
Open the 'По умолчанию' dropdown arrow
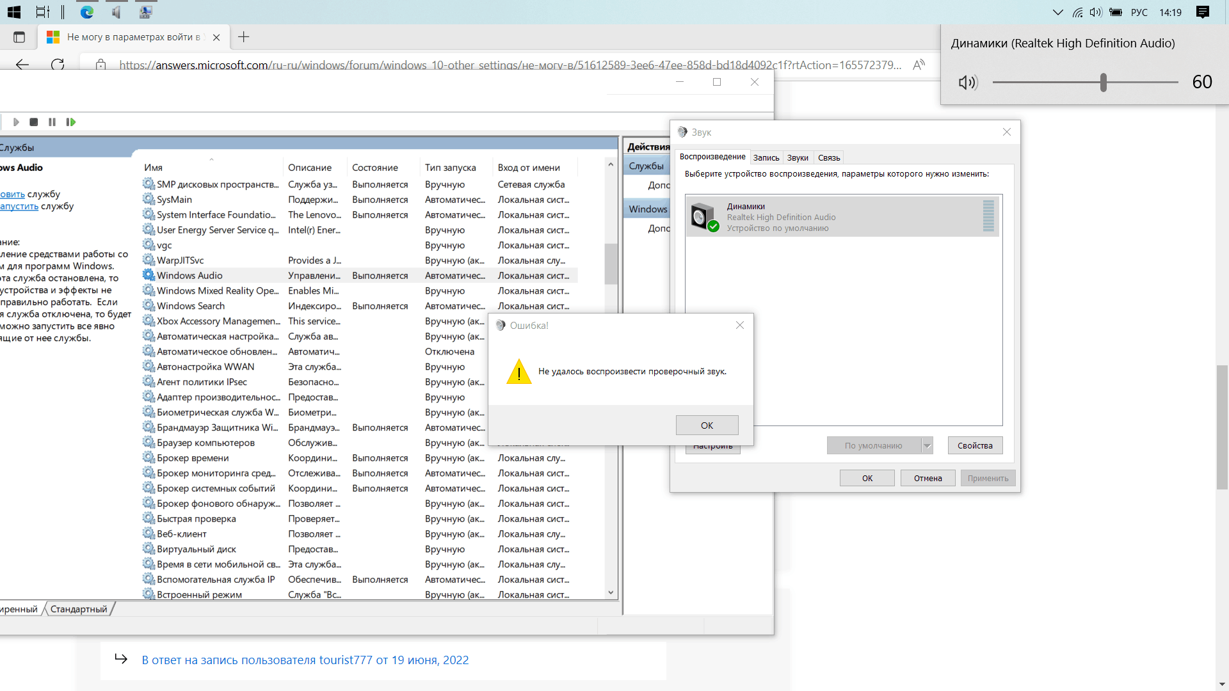927,446
